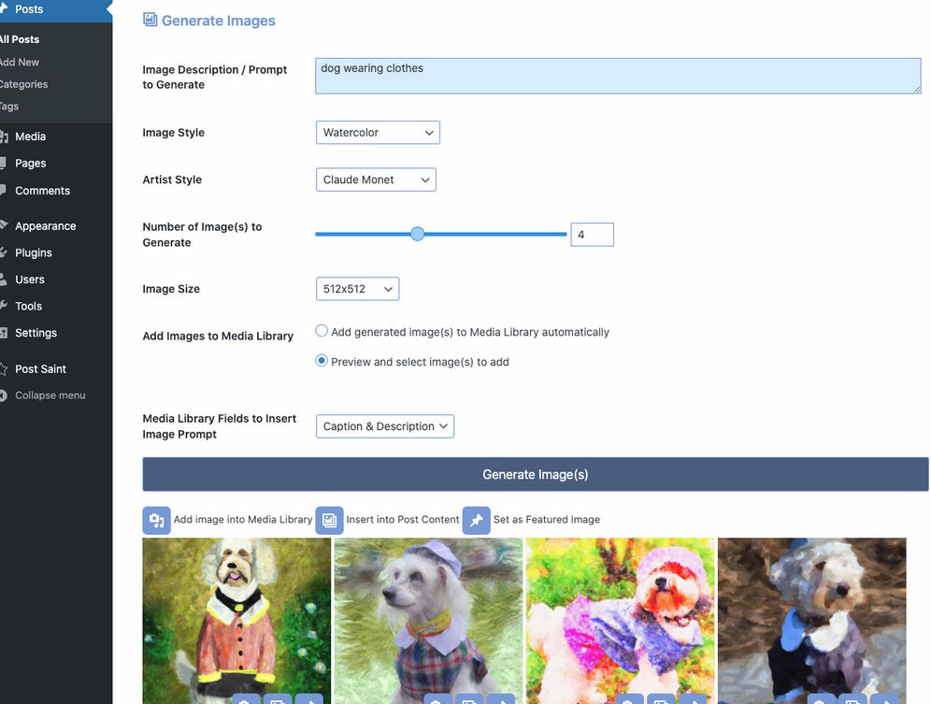Click the Add Images to Media Library label

[x=218, y=336]
